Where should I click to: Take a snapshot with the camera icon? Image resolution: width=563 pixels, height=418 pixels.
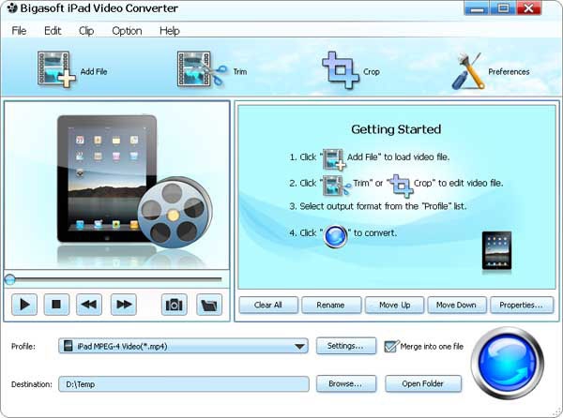(175, 305)
